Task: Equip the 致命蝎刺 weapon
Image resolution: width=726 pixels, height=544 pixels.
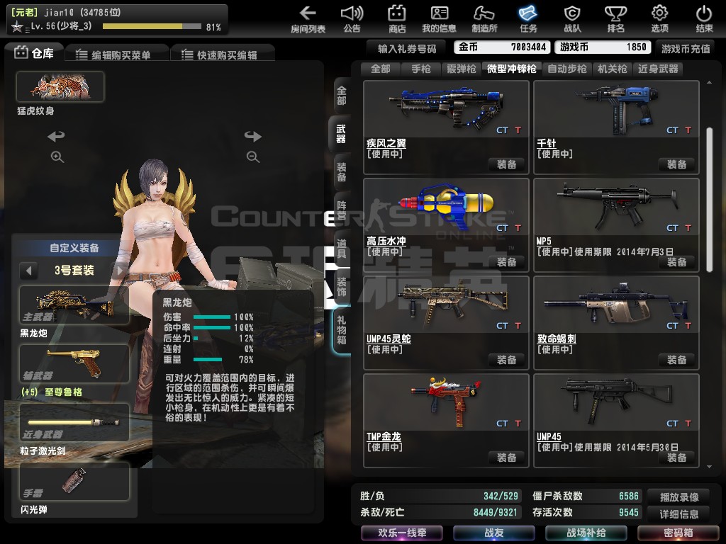Action: [x=676, y=359]
